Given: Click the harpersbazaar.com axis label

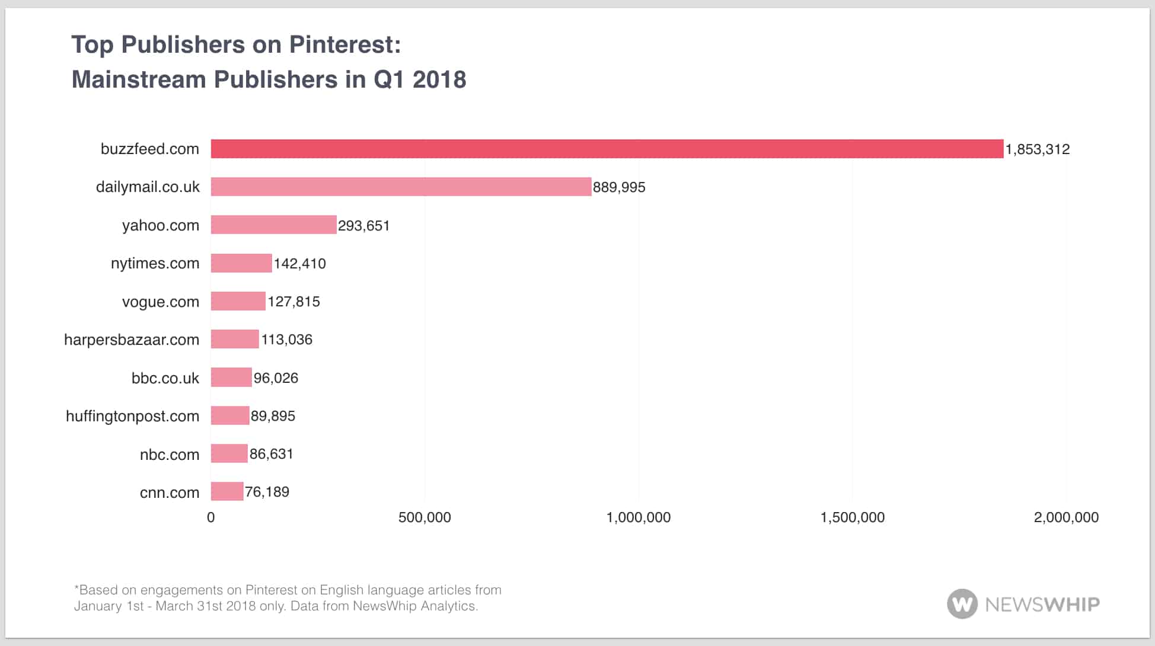Looking at the screenshot, I should tap(132, 340).
